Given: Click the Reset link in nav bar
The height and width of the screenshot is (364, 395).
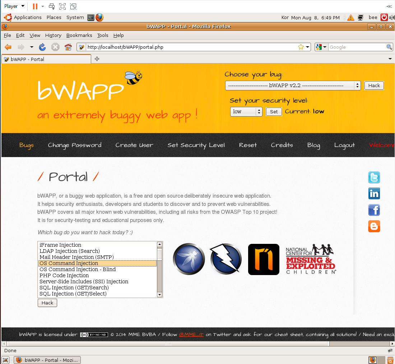Looking at the screenshot, I should pyautogui.click(x=248, y=145).
